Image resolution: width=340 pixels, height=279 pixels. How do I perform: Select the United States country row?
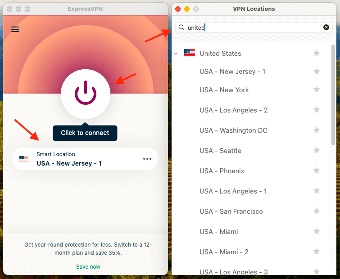tap(250, 53)
